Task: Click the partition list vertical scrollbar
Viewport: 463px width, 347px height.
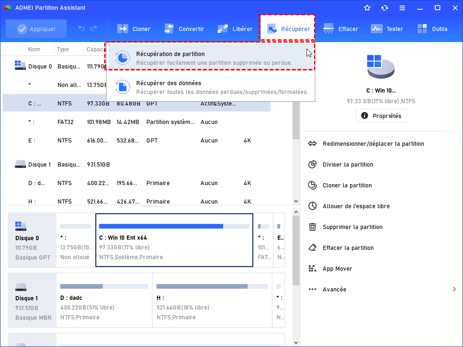Action: pyautogui.click(x=296, y=125)
